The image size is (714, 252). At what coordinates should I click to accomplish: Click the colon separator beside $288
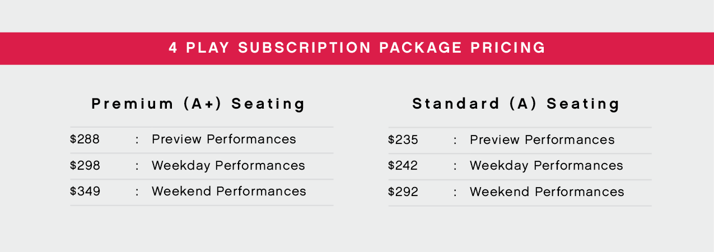[137, 140]
